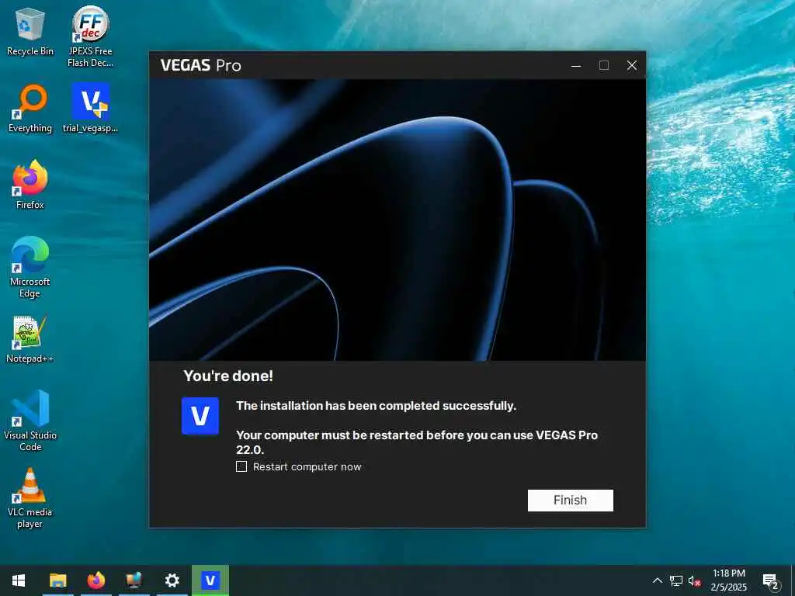Enable Restart computer now checkbox
This screenshot has height=596, width=795.
coord(241,466)
